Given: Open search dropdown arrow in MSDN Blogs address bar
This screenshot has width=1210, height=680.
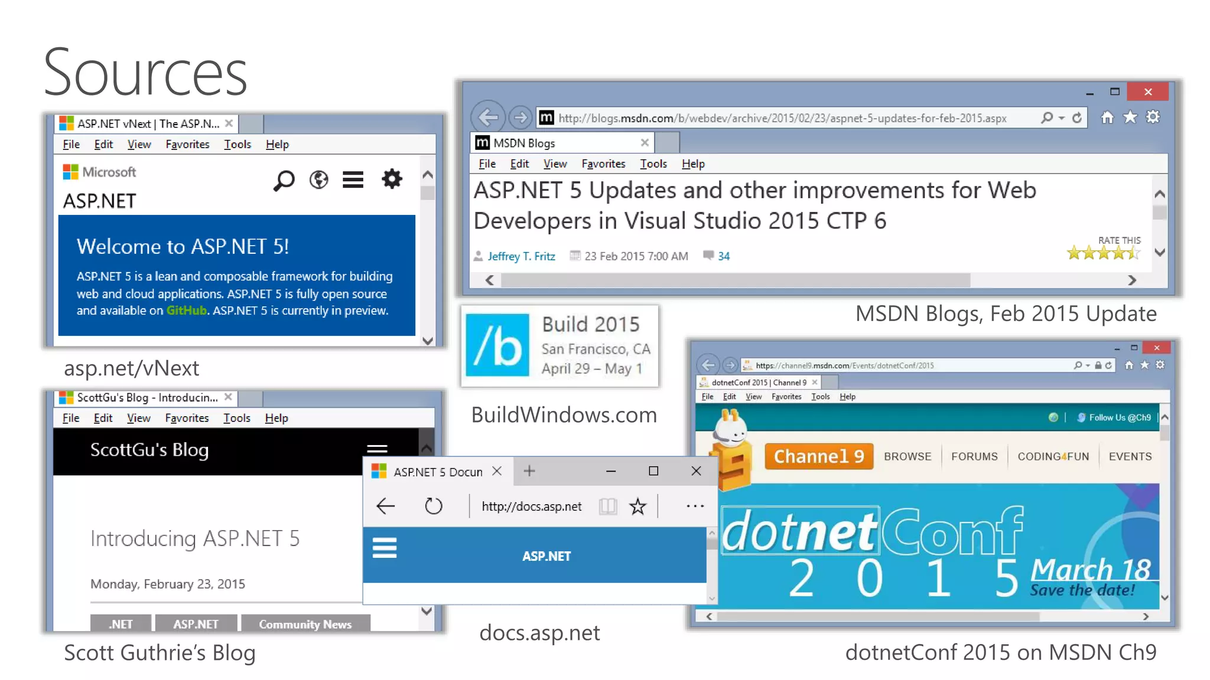Looking at the screenshot, I should (x=1061, y=118).
